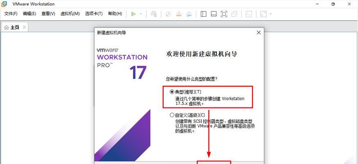Image resolution: width=358 pixels, height=164 pixels.
Task: Click the home icon on 主页 tab
Action: pyautogui.click(x=7, y=28)
